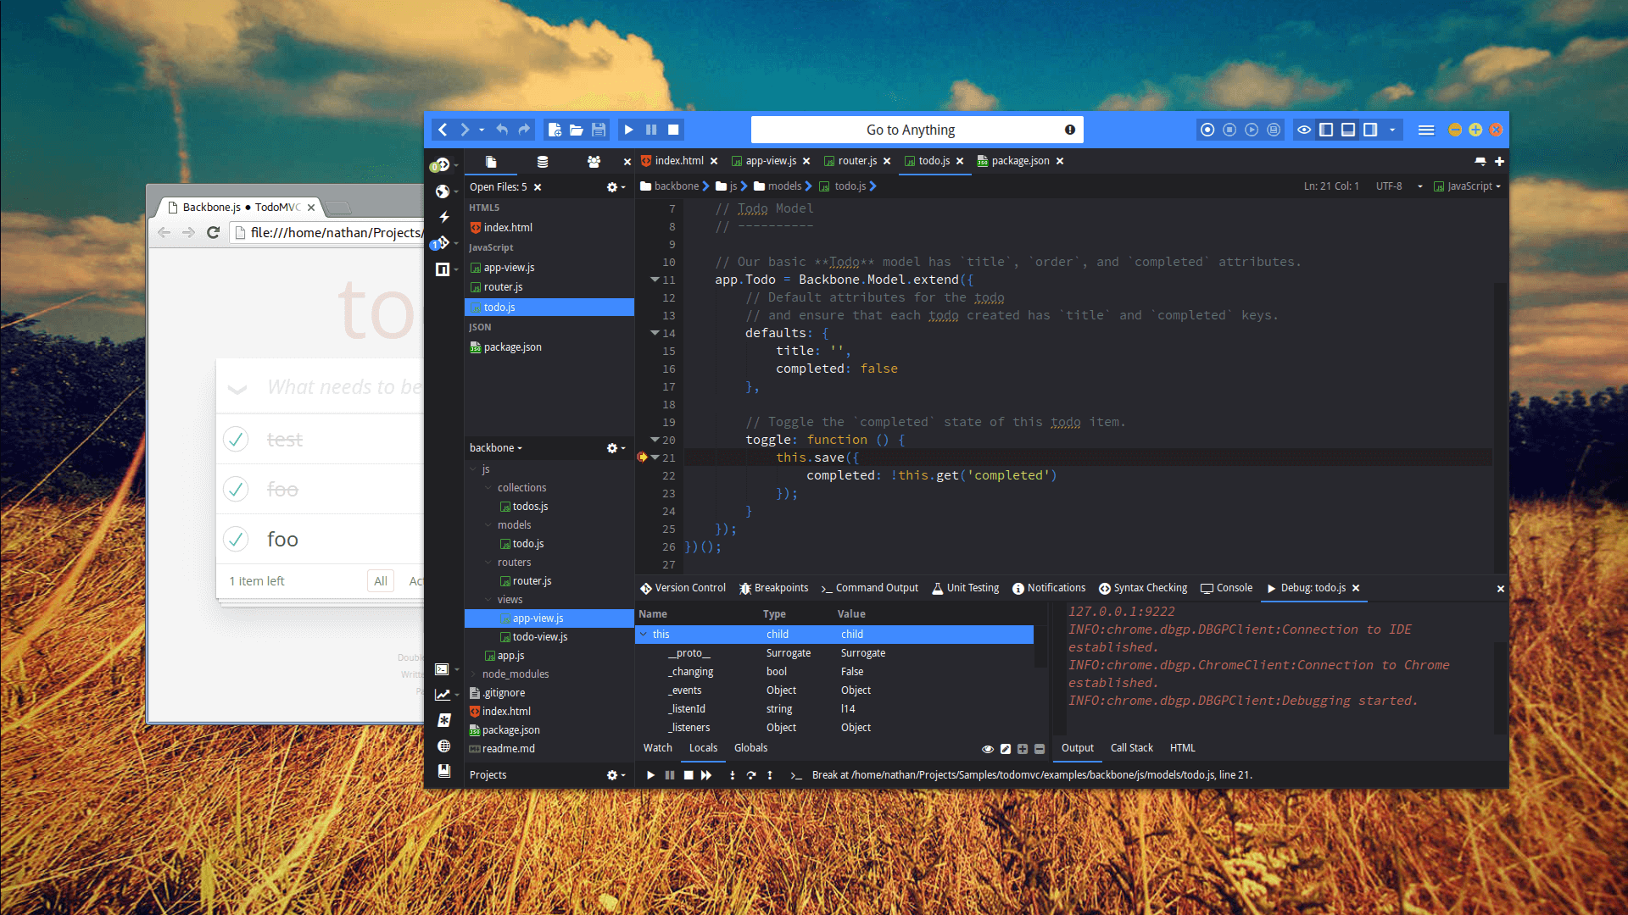Screen dimensions: 1628x915
Task: Collapse the models folder in project tree
Action: pyautogui.click(x=488, y=525)
